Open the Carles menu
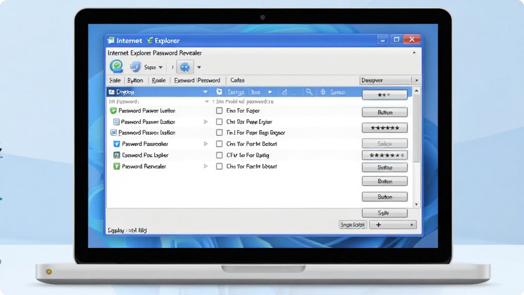Screen dimensions: 524x295 pyautogui.click(x=237, y=80)
